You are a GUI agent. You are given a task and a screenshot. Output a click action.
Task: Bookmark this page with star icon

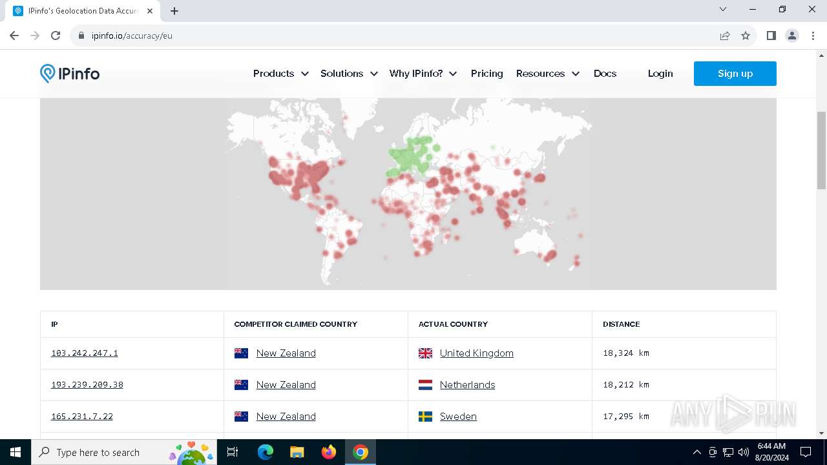coord(746,36)
